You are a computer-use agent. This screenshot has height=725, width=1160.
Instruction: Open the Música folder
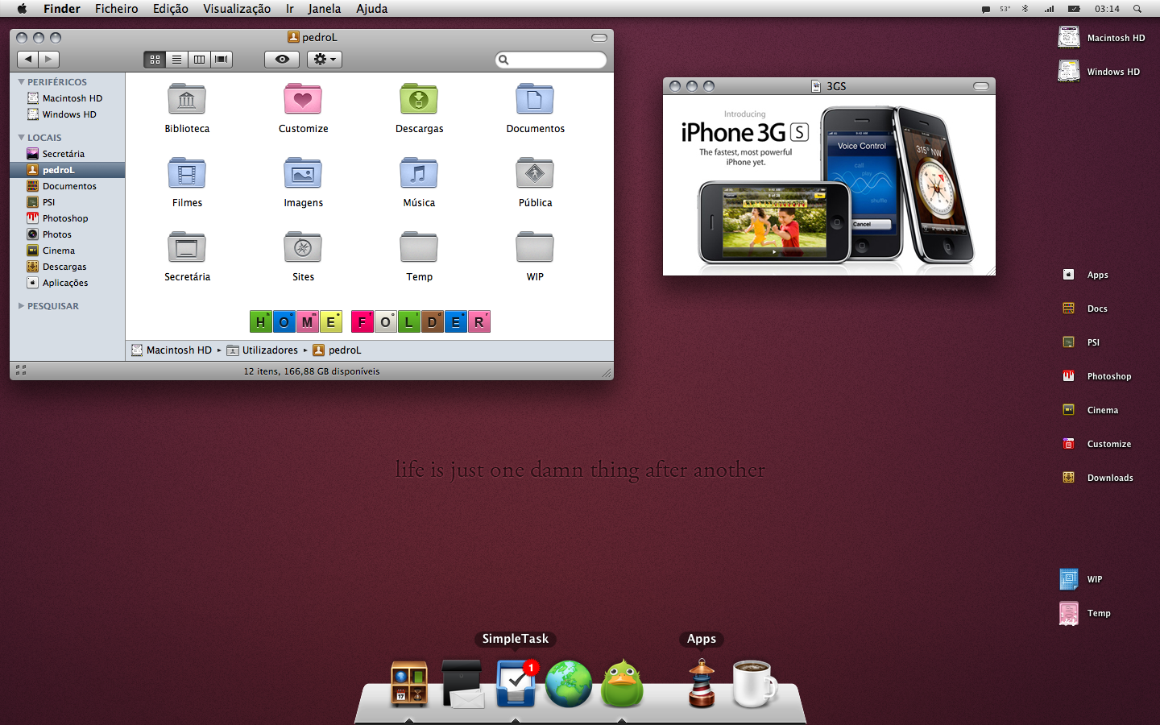(419, 174)
